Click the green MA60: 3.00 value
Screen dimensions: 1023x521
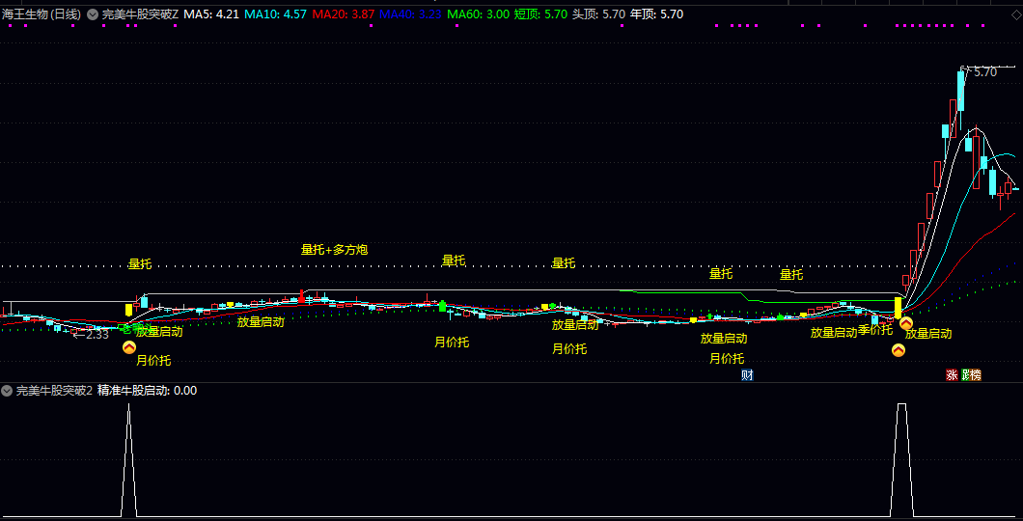(x=480, y=14)
